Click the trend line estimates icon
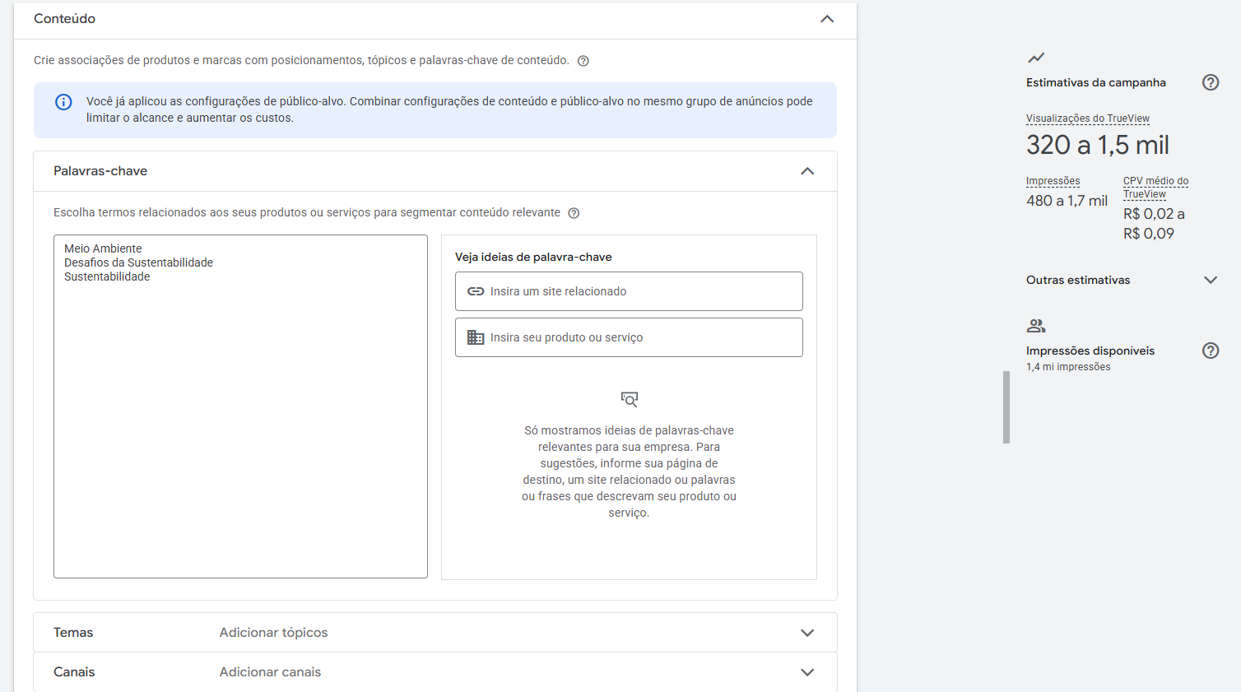Viewport: 1241px width, 692px height. (x=1036, y=58)
